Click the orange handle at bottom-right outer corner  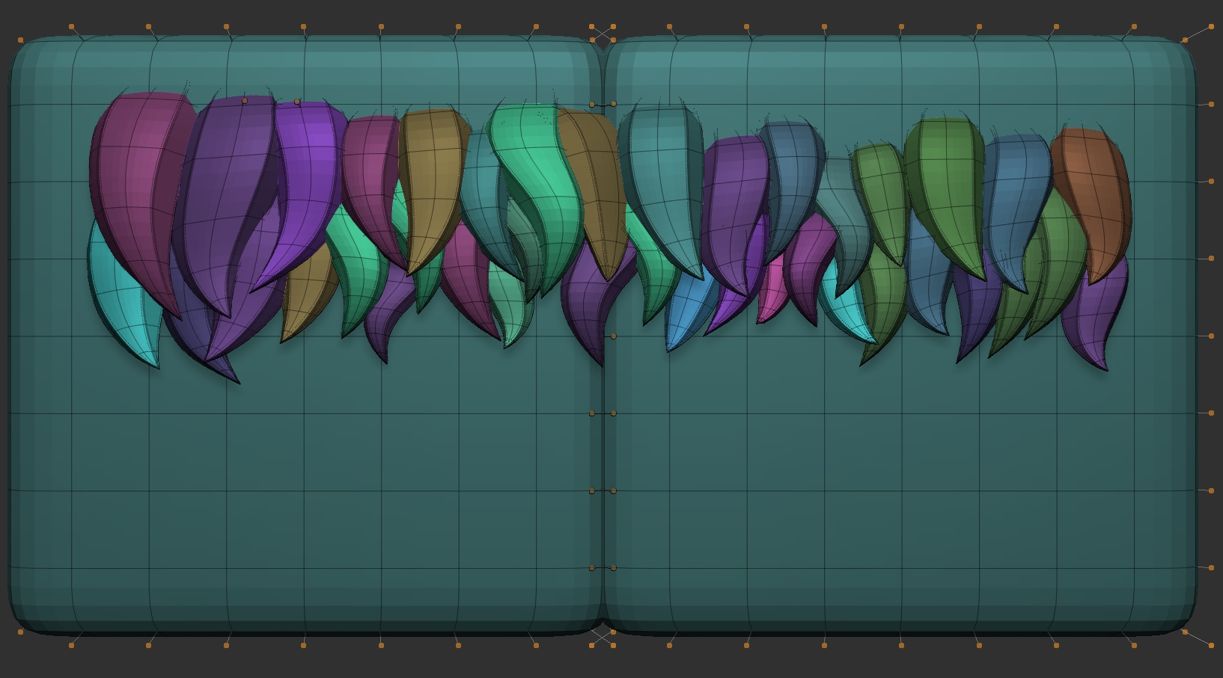(x=1211, y=645)
